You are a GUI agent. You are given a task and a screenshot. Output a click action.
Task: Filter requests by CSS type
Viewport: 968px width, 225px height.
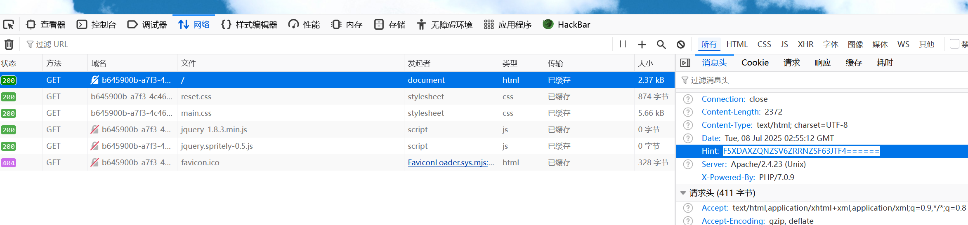tap(764, 44)
